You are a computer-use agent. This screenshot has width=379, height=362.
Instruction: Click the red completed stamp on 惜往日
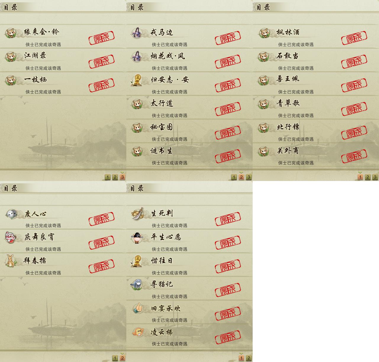pos(228,266)
